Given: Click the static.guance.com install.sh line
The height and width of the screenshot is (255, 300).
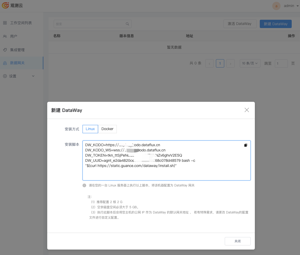Looking at the screenshot, I should coord(131,166).
